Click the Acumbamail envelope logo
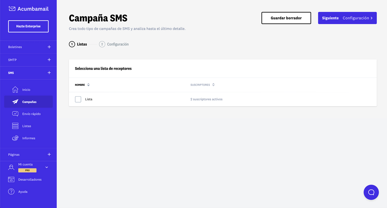The image size is (387, 208). click(x=12, y=9)
